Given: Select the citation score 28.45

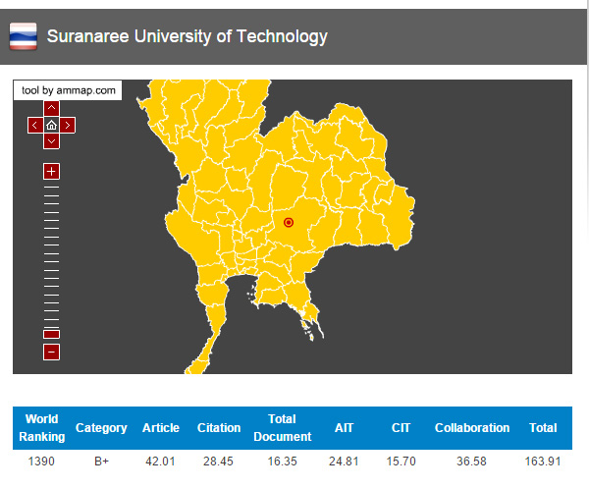Looking at the screenshot, I should (218, 462).
